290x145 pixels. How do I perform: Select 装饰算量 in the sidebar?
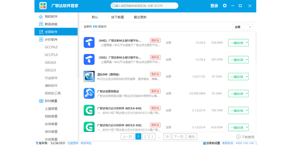51,132
